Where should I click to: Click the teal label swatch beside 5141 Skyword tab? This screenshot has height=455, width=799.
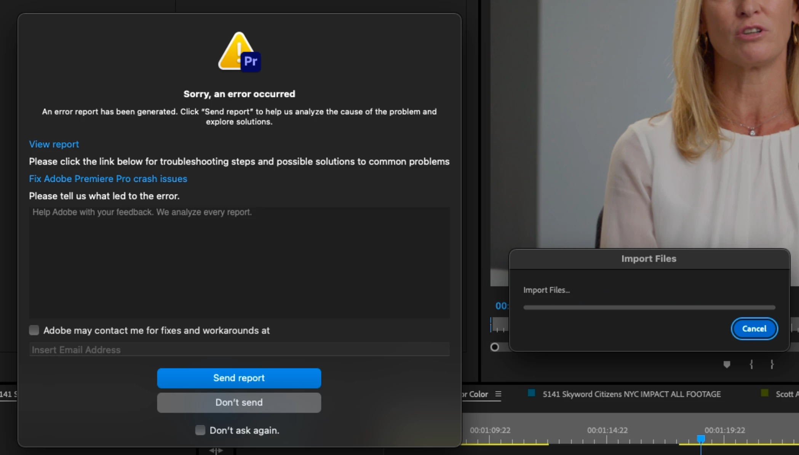pyautogui.click(x=531, y=393)
